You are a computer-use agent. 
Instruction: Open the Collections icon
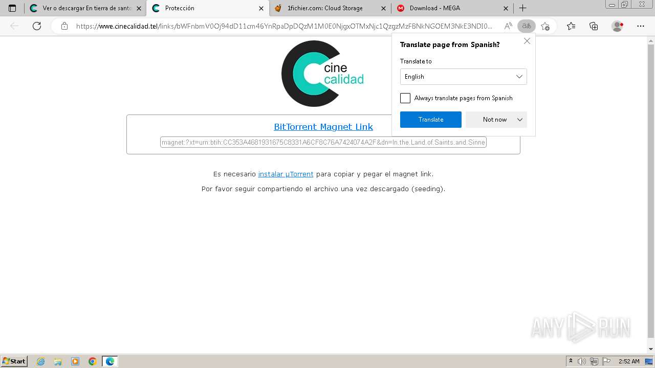pos(594,26)
